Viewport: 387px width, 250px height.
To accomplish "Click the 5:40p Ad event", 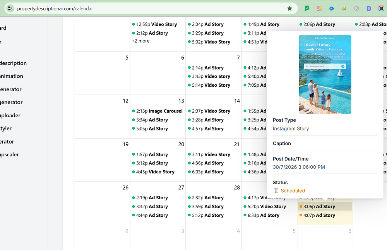I will click(x=255, y=76).
